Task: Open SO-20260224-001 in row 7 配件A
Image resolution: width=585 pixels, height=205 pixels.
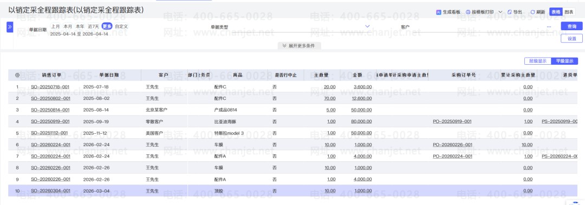Action: (50, 156)
